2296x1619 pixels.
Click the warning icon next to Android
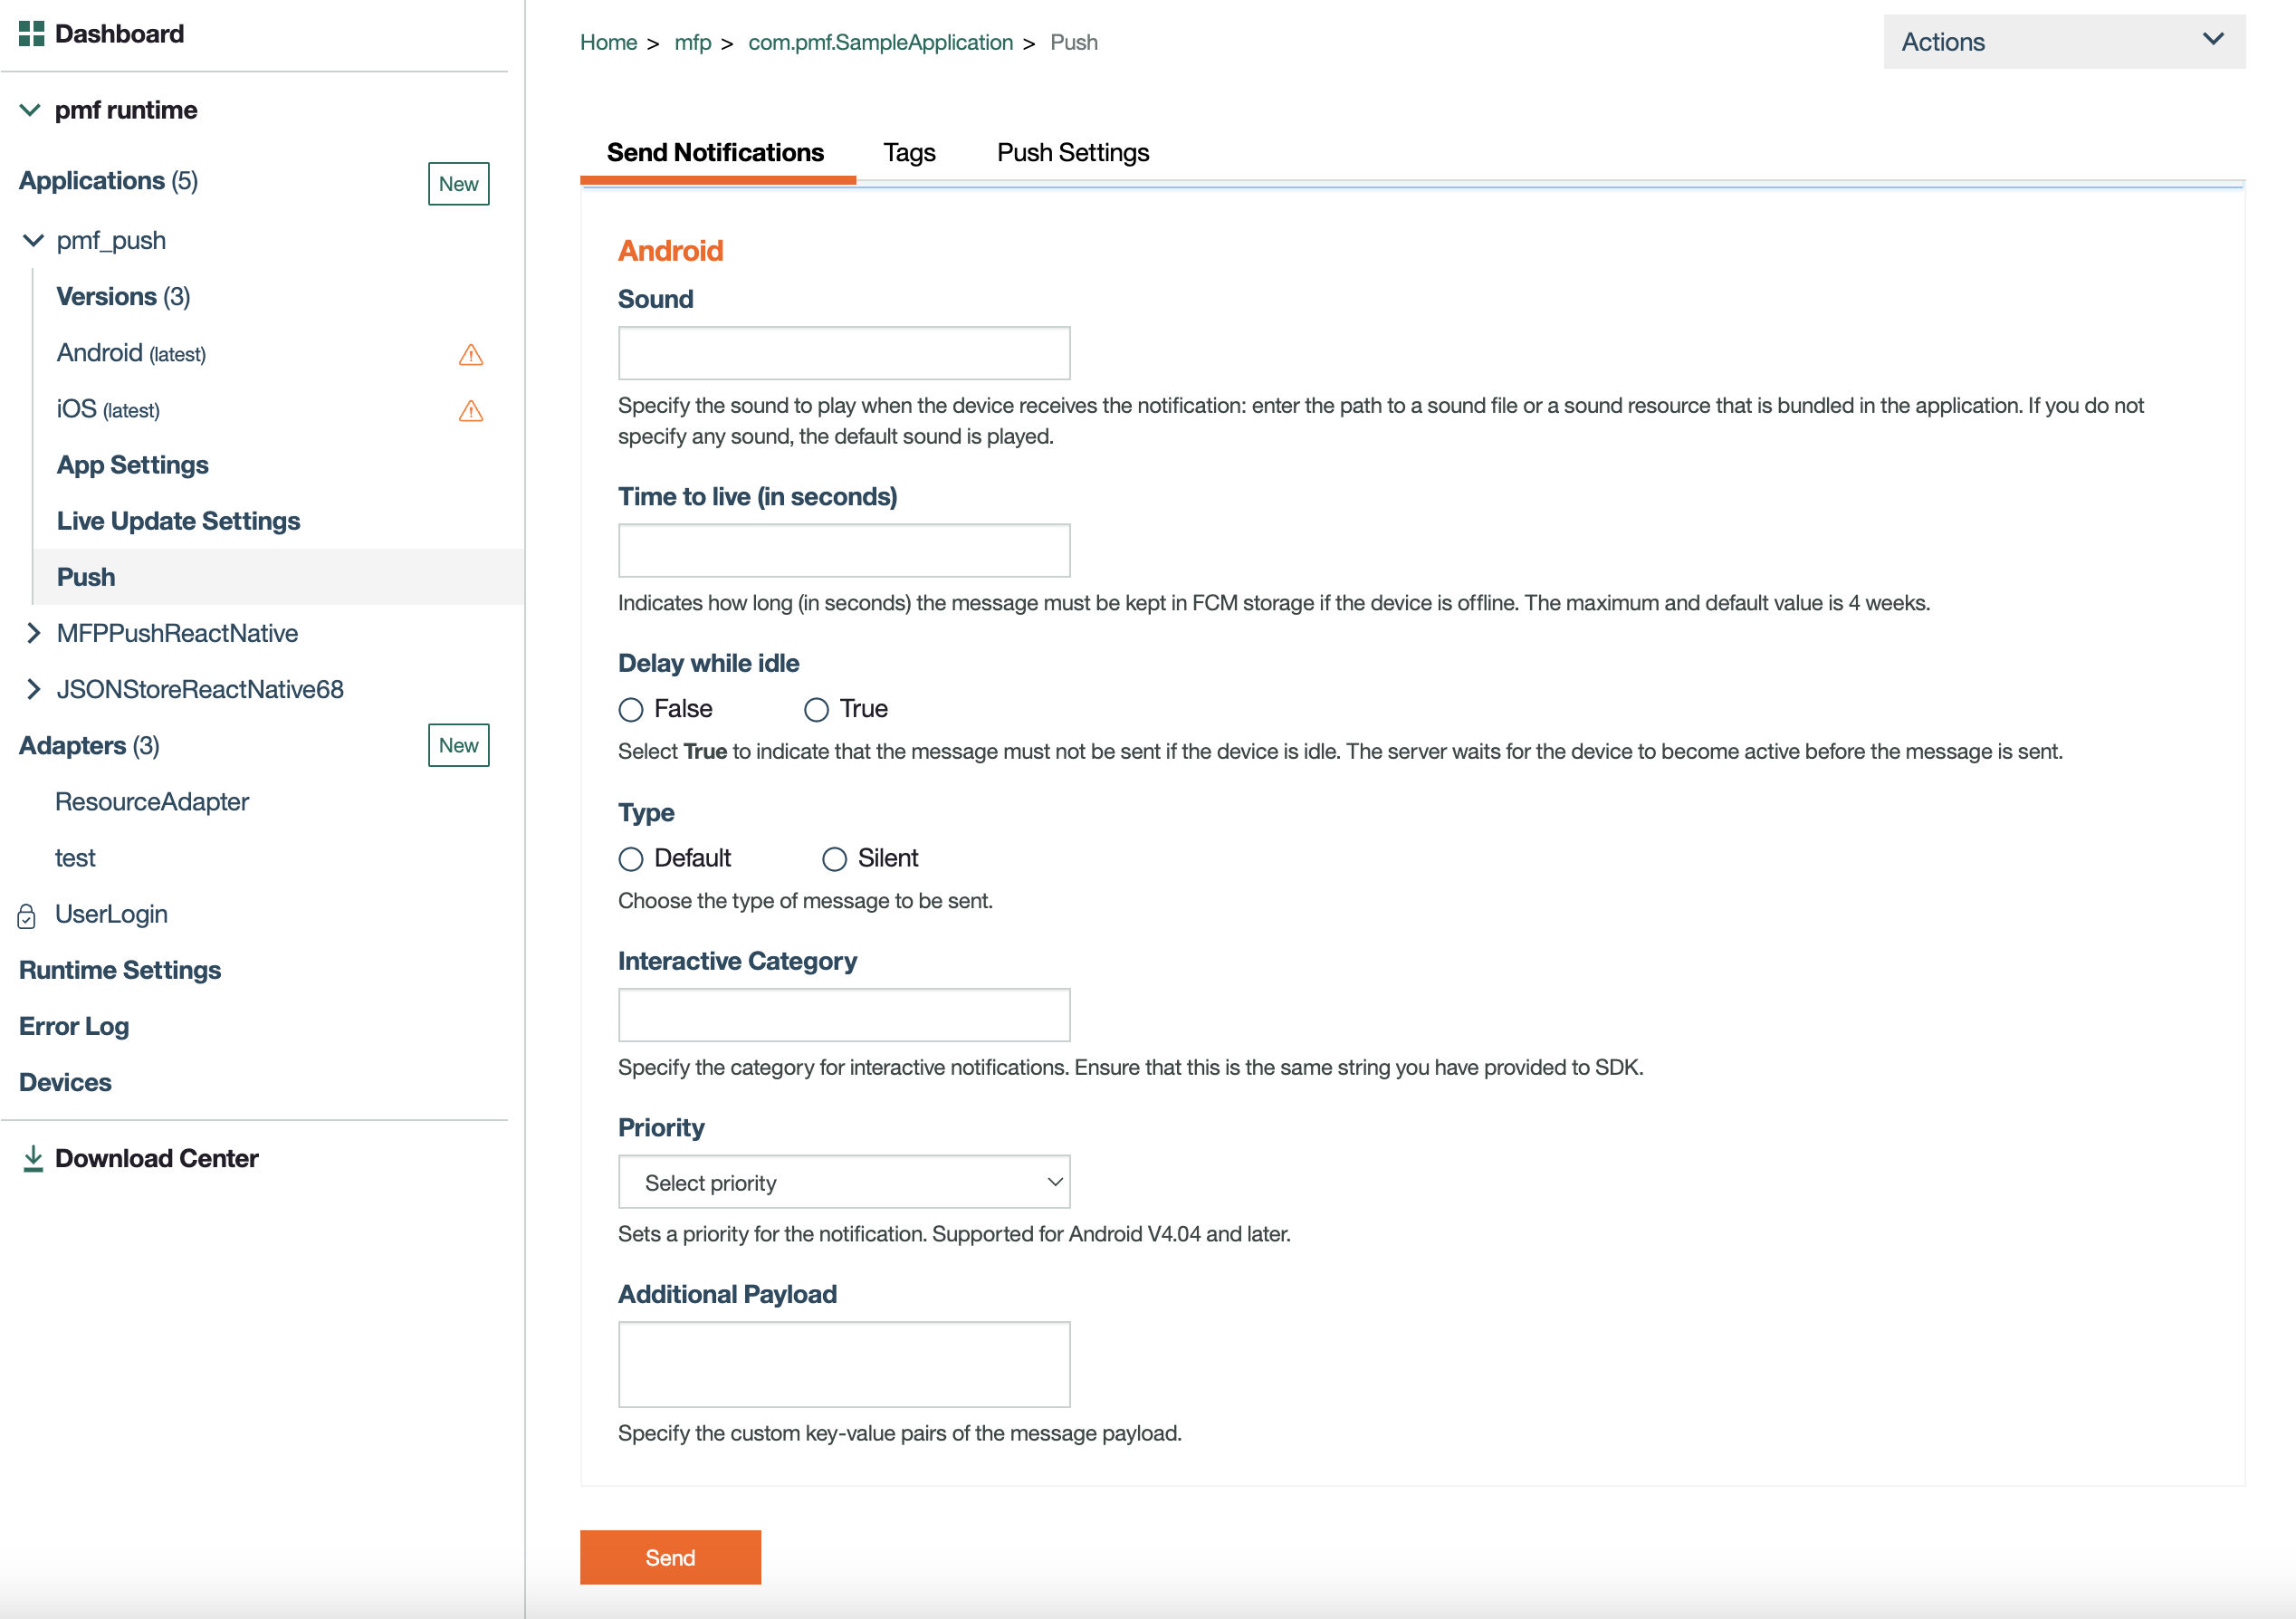473,354
